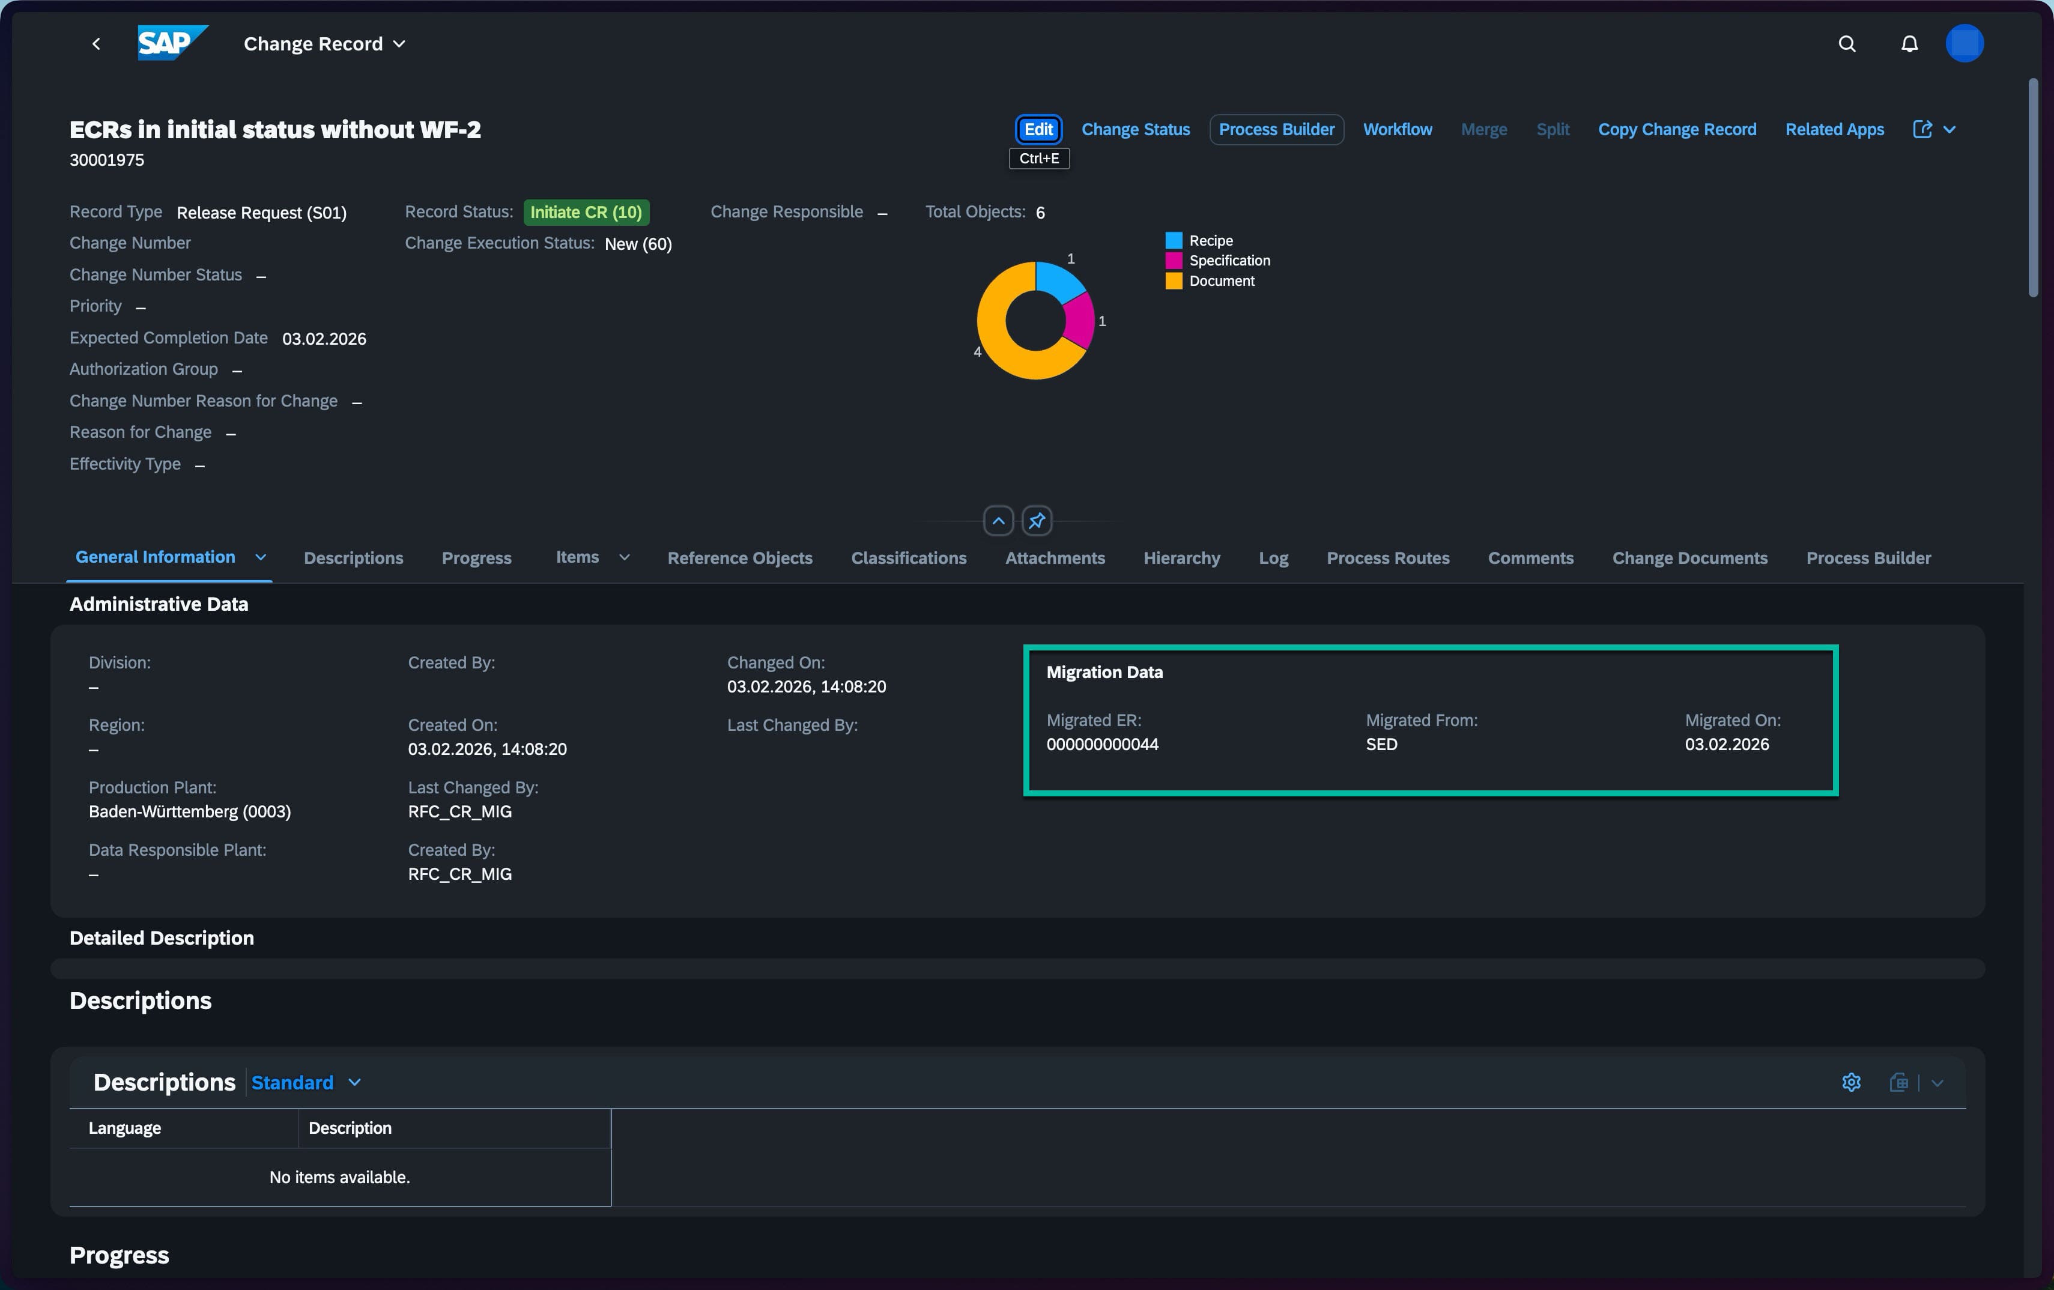This screenshot has height=1290, width=2054.
Task: Expand the share options arrow
Action: pyautogui.click(x=1950, y=130)
